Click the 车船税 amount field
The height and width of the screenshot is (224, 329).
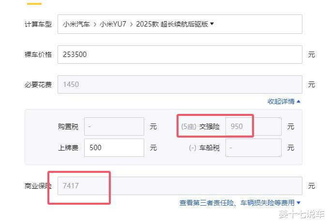pos(253,148)
